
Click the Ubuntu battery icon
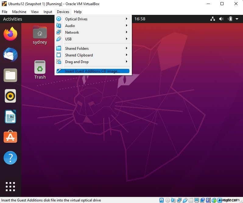(230, 19)
